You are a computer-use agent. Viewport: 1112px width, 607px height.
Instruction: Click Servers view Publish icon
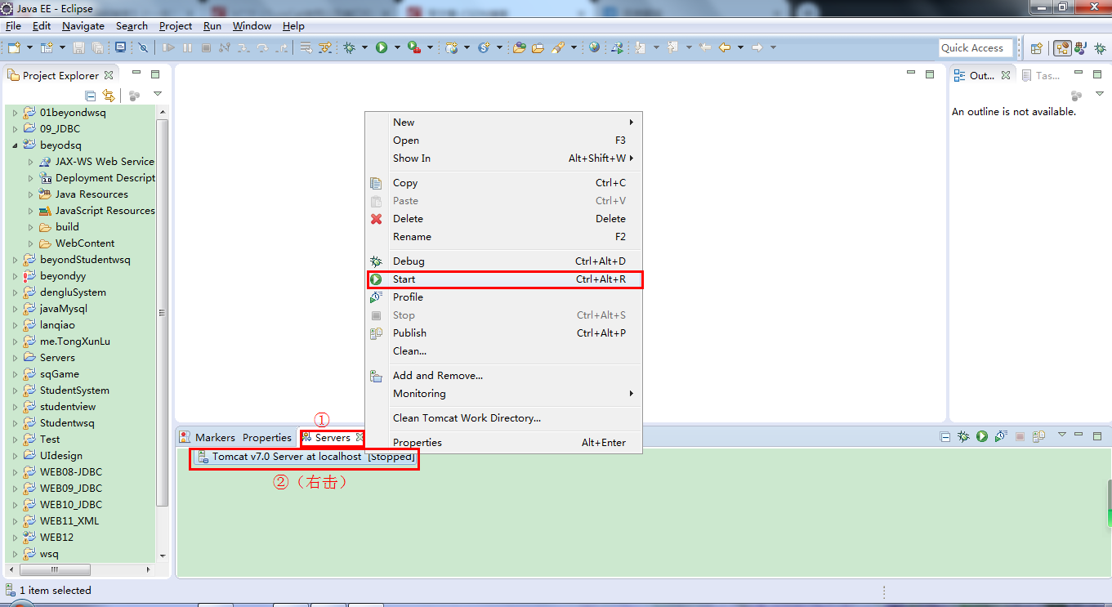[x=1038, y=437]
